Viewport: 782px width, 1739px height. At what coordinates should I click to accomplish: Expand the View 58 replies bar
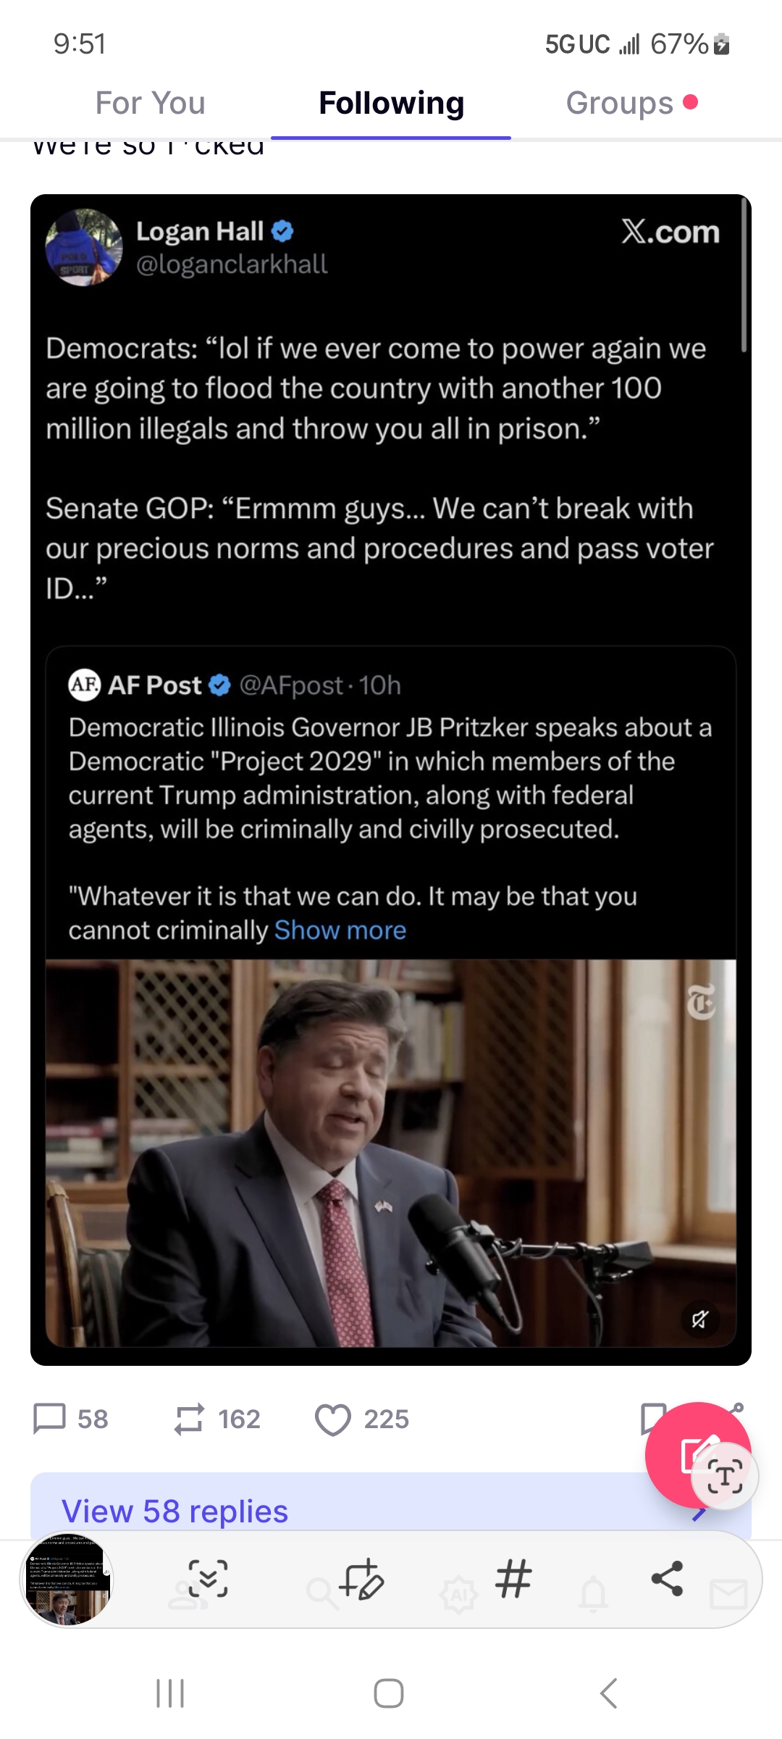(175, 1511)
